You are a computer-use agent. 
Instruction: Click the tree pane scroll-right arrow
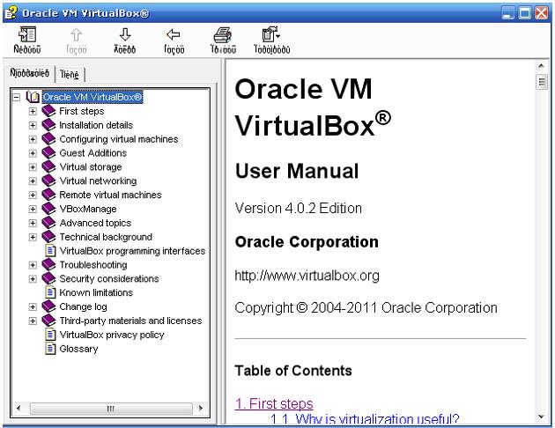click(x=201, y=409)
